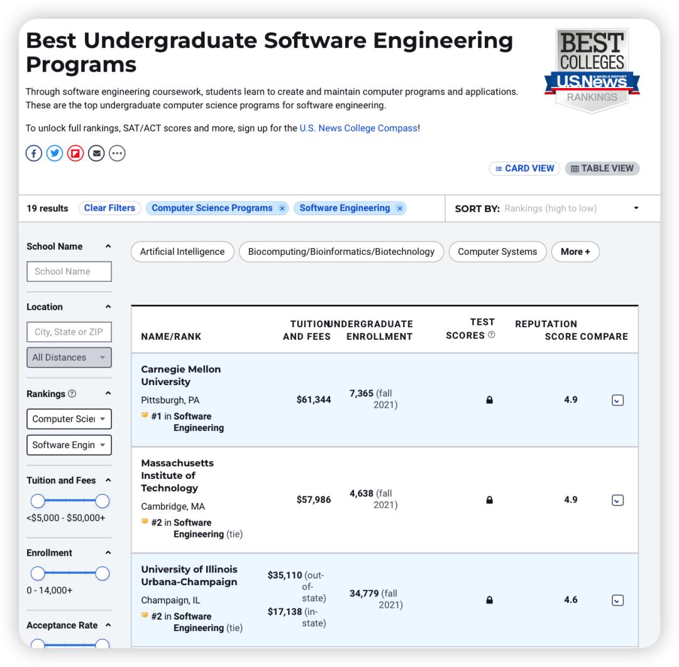Share page via email envelope icon
The image size is (679, 667).
pos(96,154)
